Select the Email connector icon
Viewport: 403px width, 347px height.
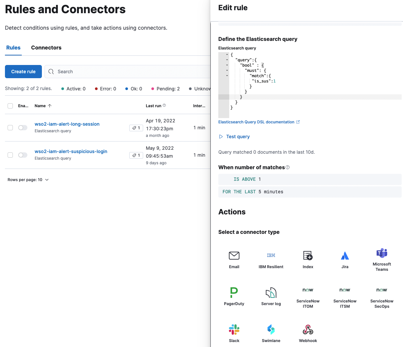234,256
